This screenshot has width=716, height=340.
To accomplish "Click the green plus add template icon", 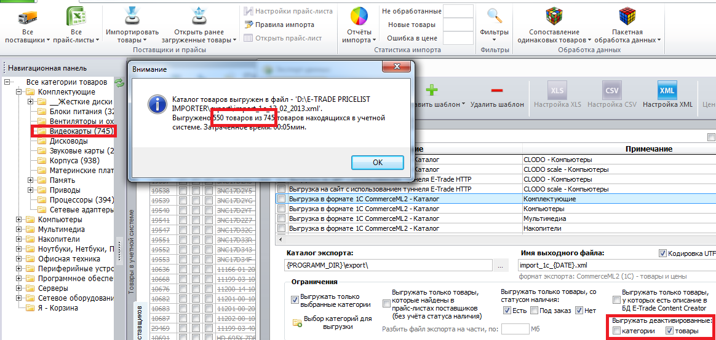I will [x=431, y=90].
